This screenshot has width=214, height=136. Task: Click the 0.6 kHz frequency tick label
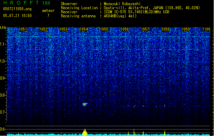(x=3, y=129)
